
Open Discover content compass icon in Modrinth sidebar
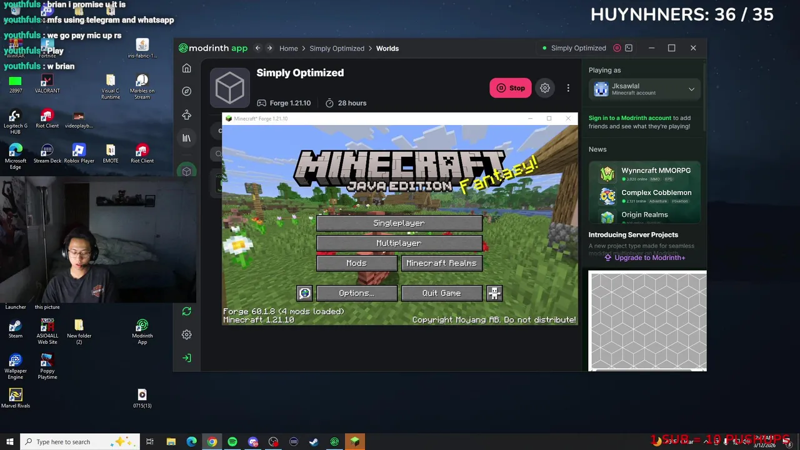point(186,91)
